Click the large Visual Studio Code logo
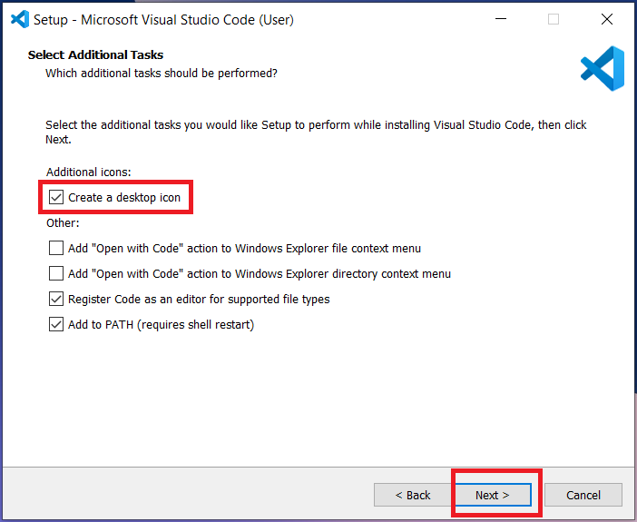 click(x=603, y=68)
